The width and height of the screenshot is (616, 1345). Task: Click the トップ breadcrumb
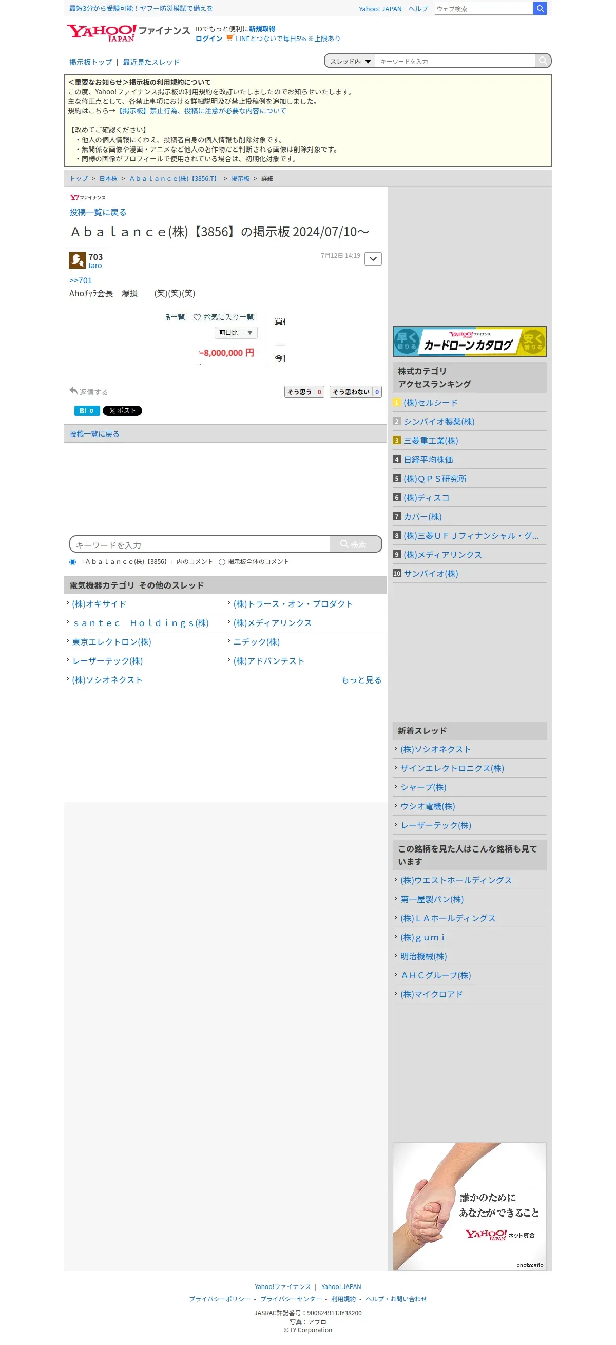coord(79,179)
